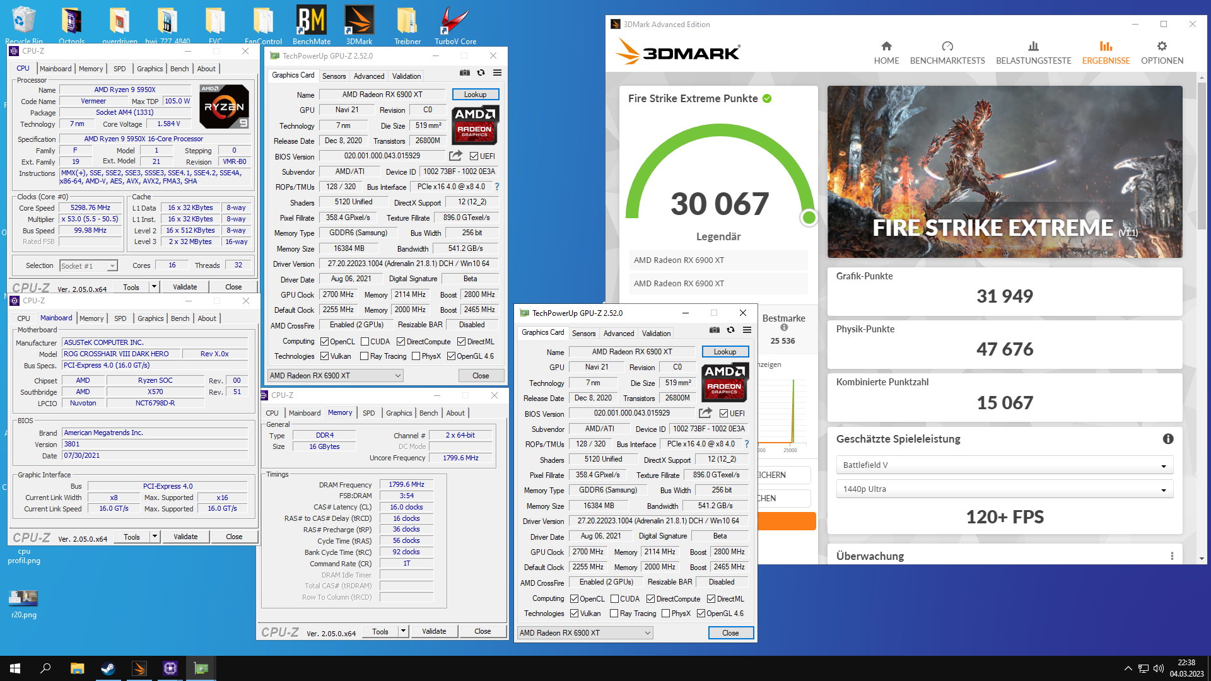This screenshot has height=681, width=1211.
Task: Show hidden system tray icons
Action: point(1128,668)
